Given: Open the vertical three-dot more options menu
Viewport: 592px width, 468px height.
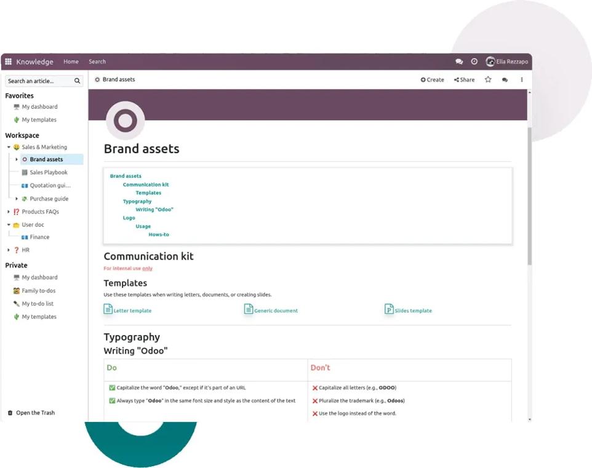Looking at the screenshot, I should [522, 79].
